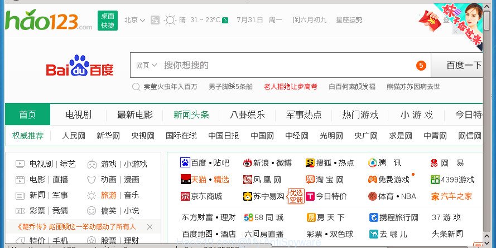
Task: Open the 东方财富•理财 link
Action: [209, 217]
